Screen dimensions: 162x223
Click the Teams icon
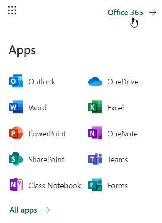pyautogui.click(x=95, y=159)
